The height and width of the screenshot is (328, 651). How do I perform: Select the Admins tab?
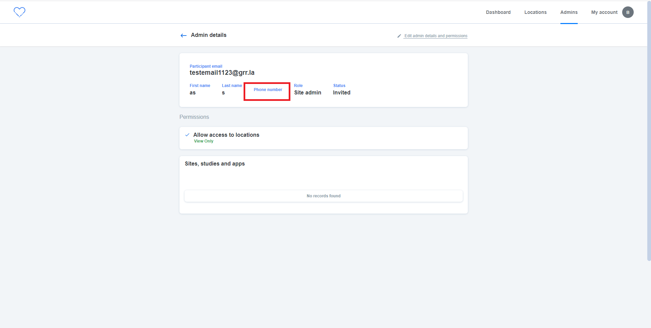[569, 12]
